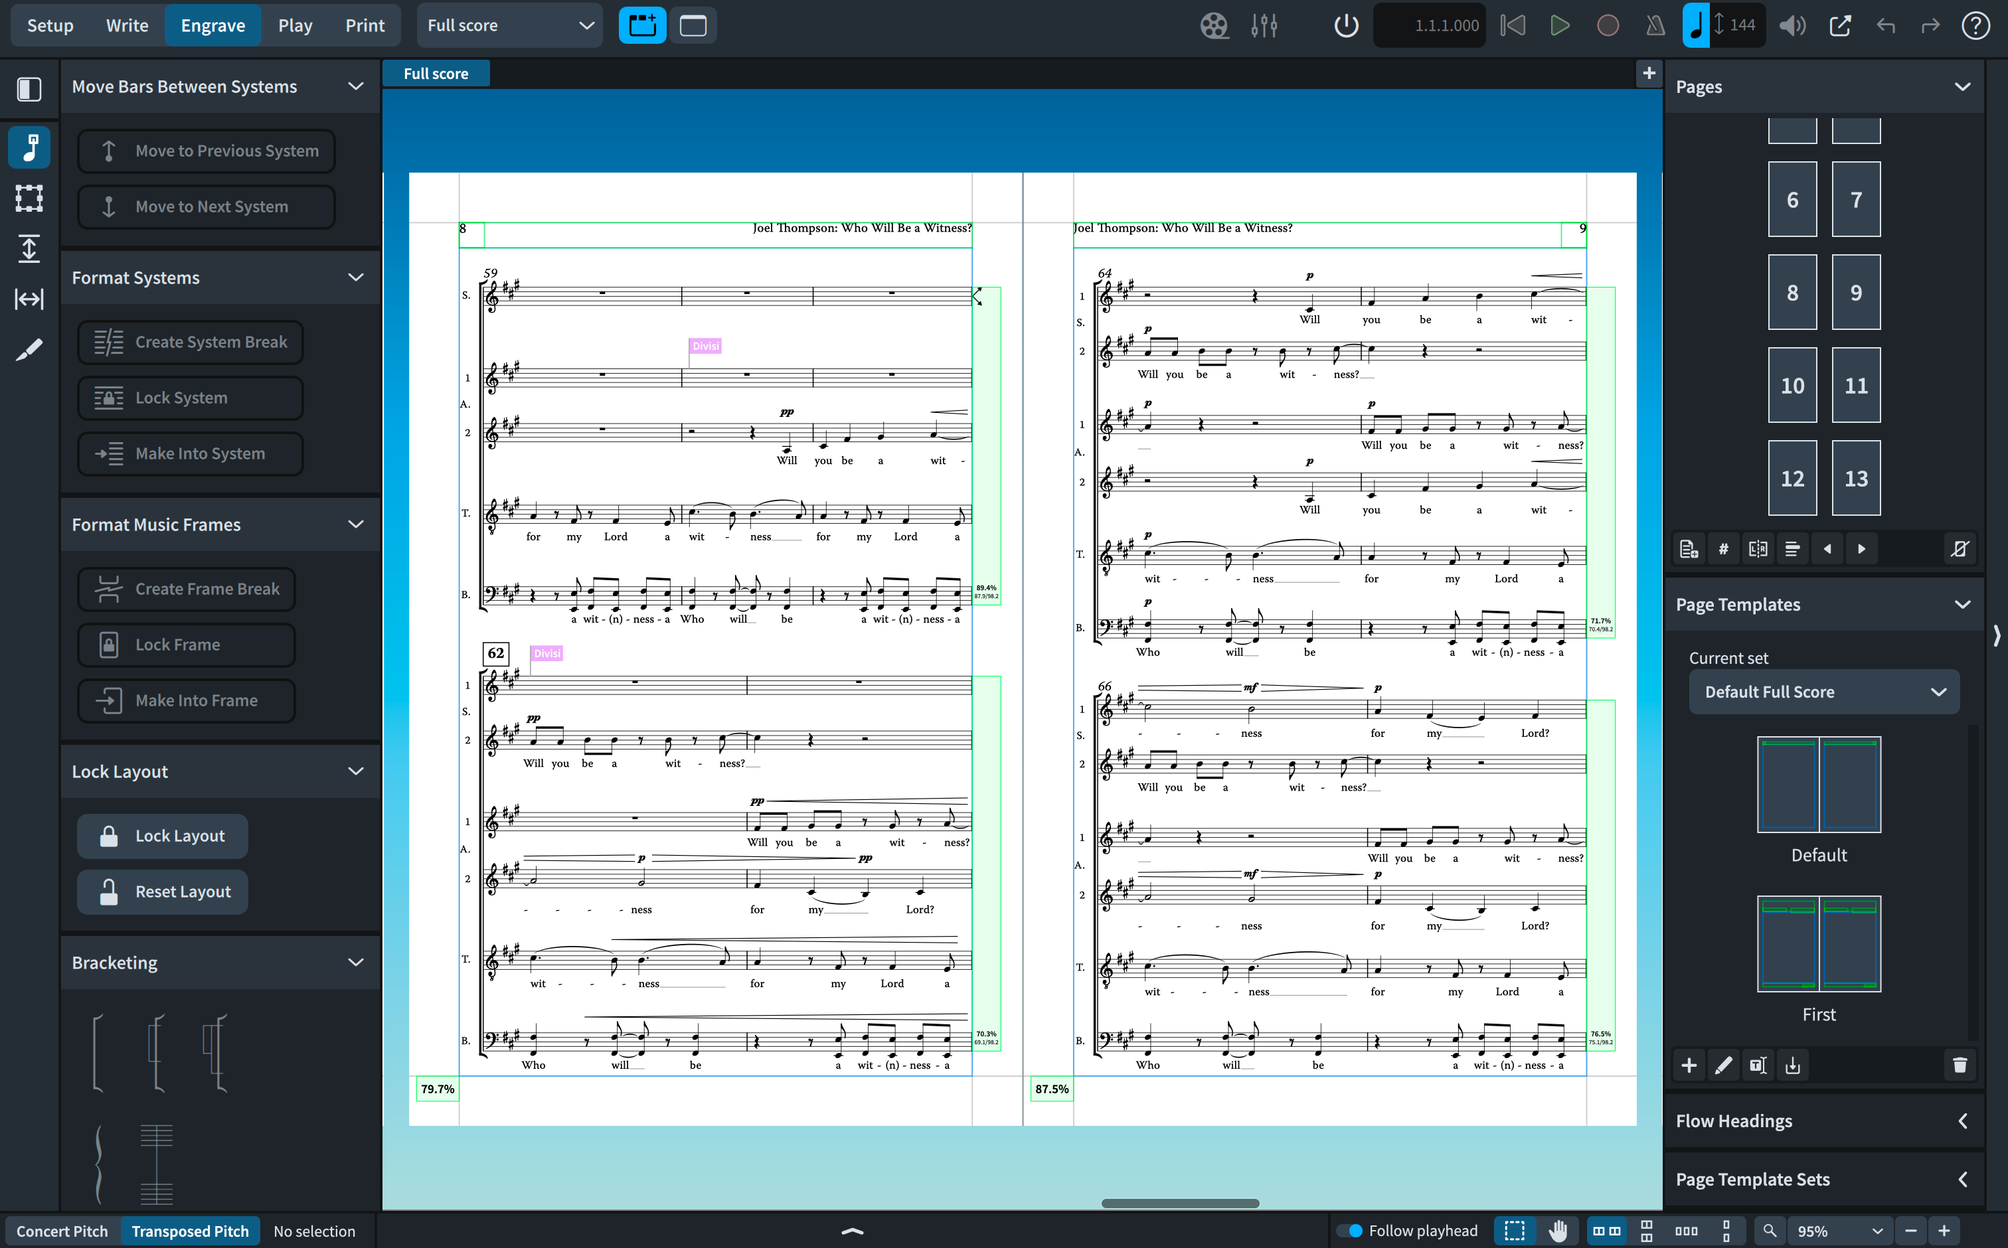Click the horizontal scrollbar under the score
The width and height of the screenshot is (2008, 1248).
point(1180,1203)
